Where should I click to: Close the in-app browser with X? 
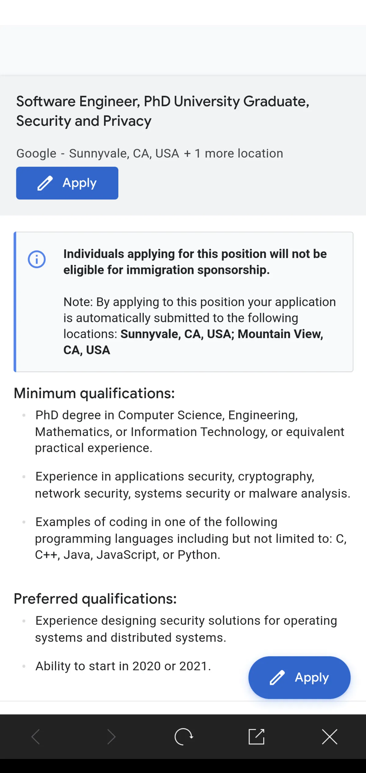point(330,737)
